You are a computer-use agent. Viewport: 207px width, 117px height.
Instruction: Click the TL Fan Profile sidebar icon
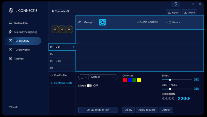10,49
